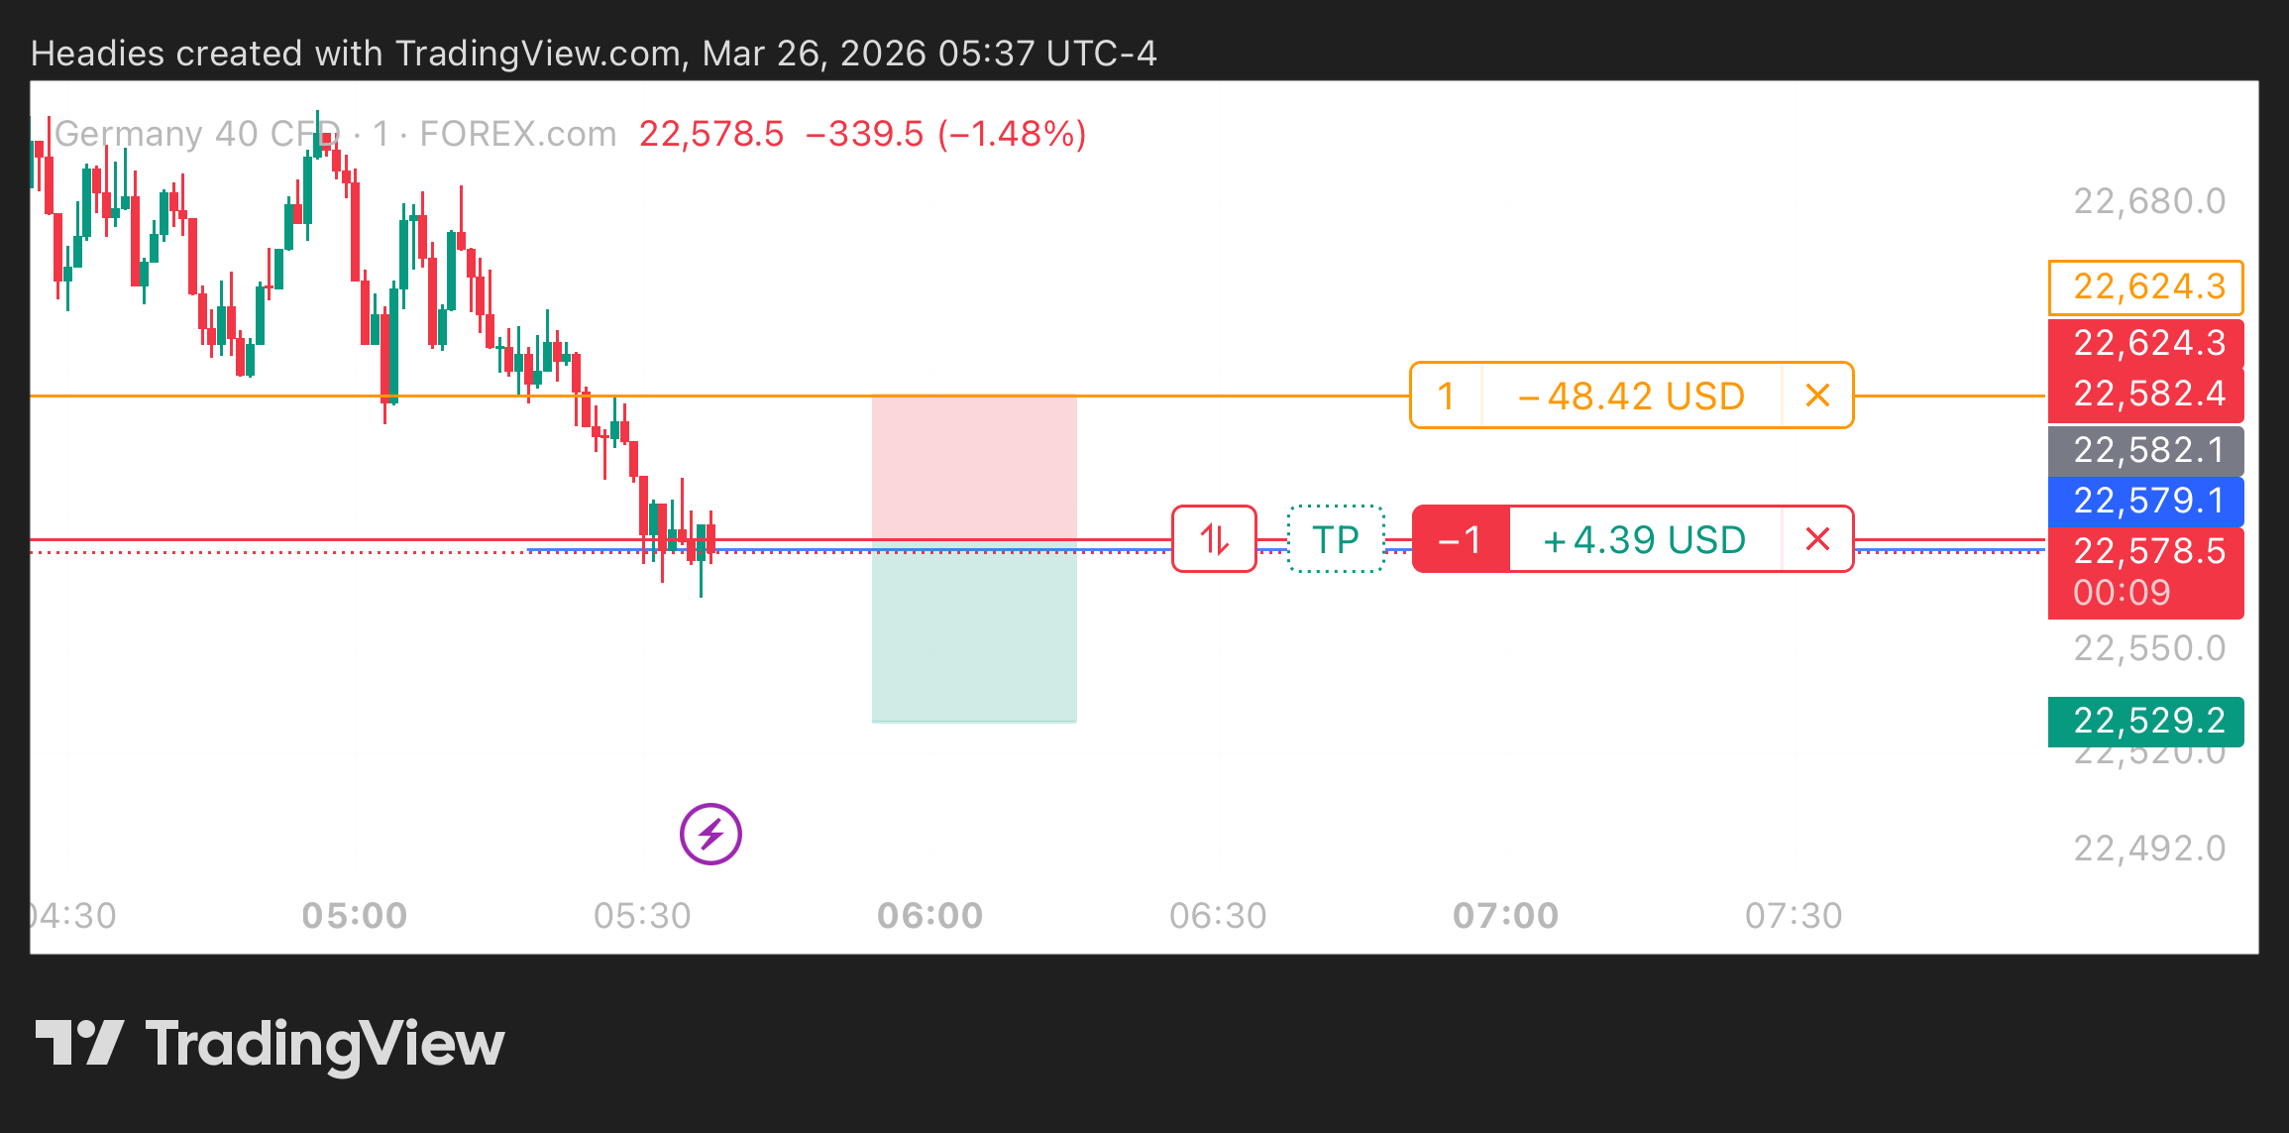This screenshot has height=1133, width=2289.
Task: Click the red -1 position quantity box
Action: [1461, 539]
